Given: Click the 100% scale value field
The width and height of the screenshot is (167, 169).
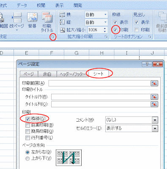Looking at the screenshot, I should [x=96, y=30].
